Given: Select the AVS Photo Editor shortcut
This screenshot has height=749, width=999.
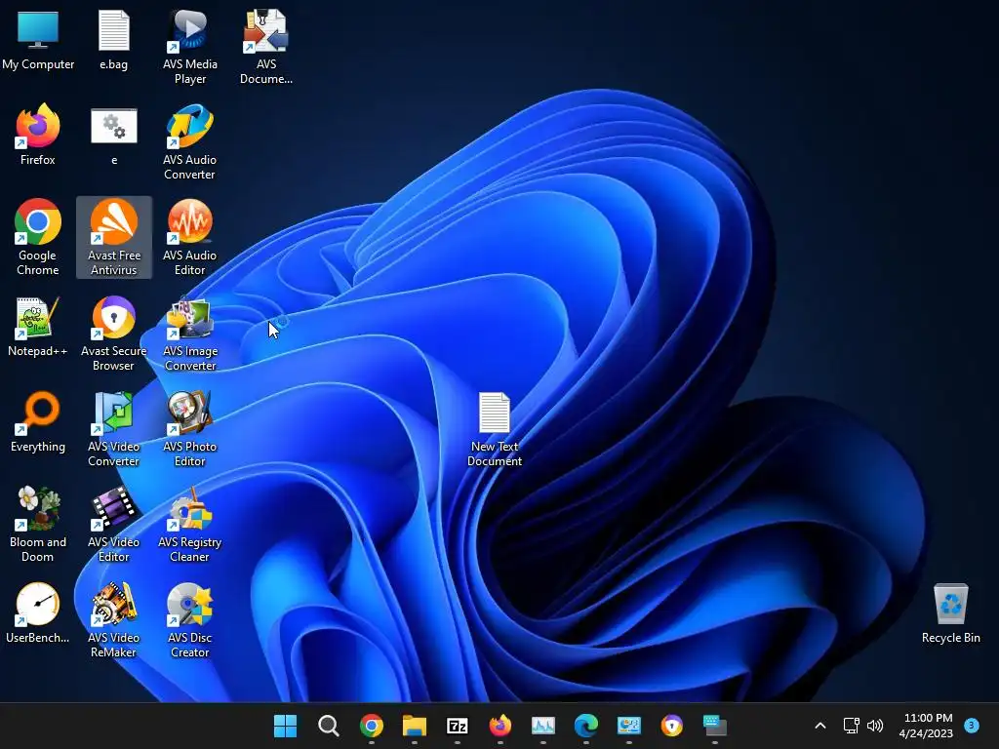Looking at the screenshot, I should (x=190, y=429).
